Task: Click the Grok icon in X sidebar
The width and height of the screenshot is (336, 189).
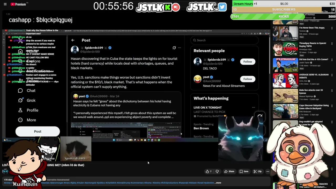Action: coord(20,100)
